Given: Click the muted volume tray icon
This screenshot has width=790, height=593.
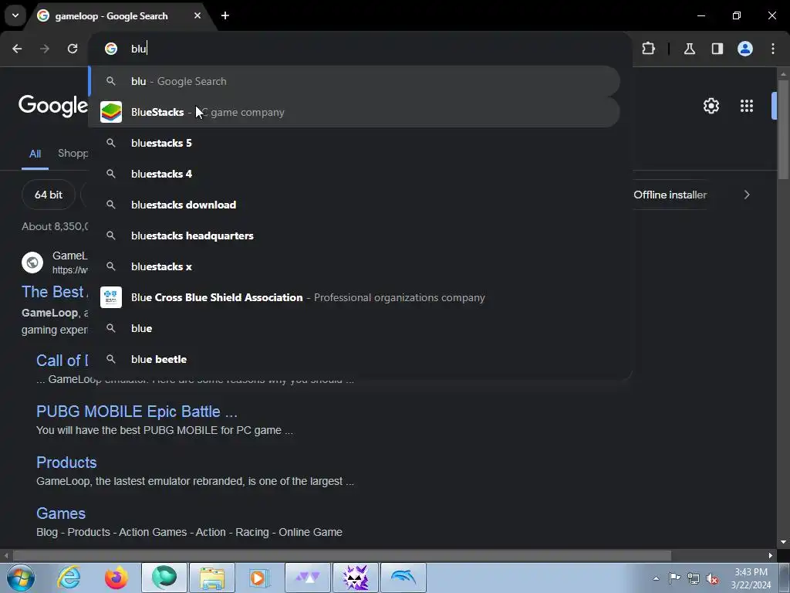Looking at the screenshot, I should (x=712, y=578).
